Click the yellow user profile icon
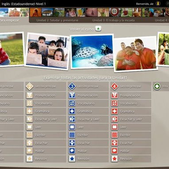This screenshot has width=169, height=169. point(158,4)
